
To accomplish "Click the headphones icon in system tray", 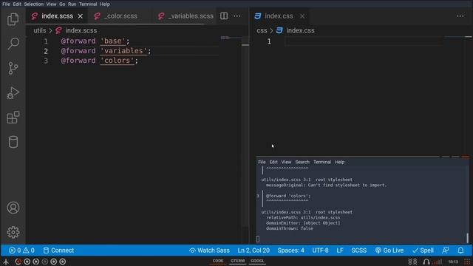I will 426,262.
